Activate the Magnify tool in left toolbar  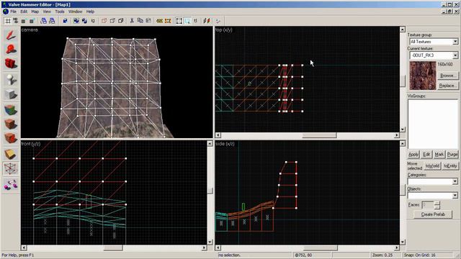coord(11,49)
